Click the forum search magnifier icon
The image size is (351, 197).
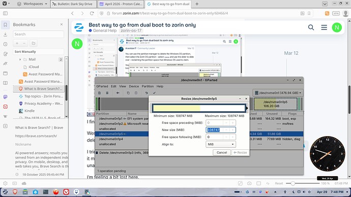tap(311, 27)
